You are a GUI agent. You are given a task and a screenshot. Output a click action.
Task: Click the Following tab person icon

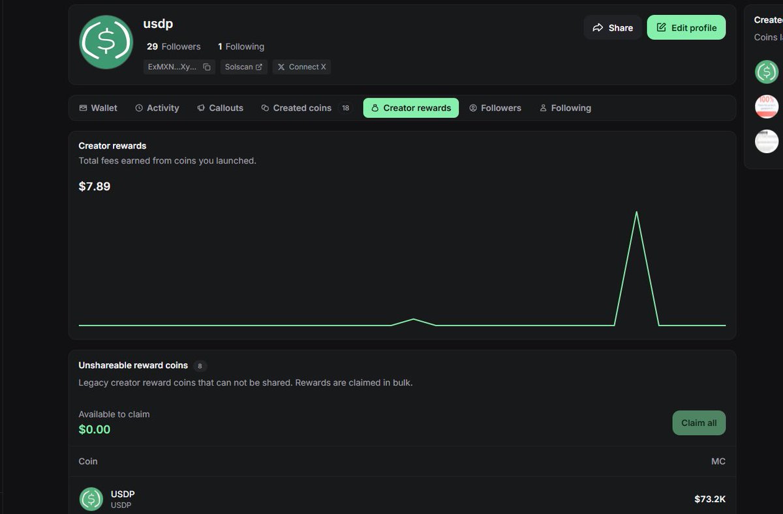coord(543,108)
